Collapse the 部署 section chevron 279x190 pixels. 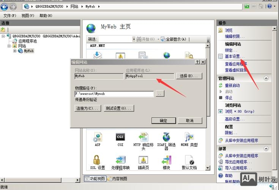coord(266,149)
